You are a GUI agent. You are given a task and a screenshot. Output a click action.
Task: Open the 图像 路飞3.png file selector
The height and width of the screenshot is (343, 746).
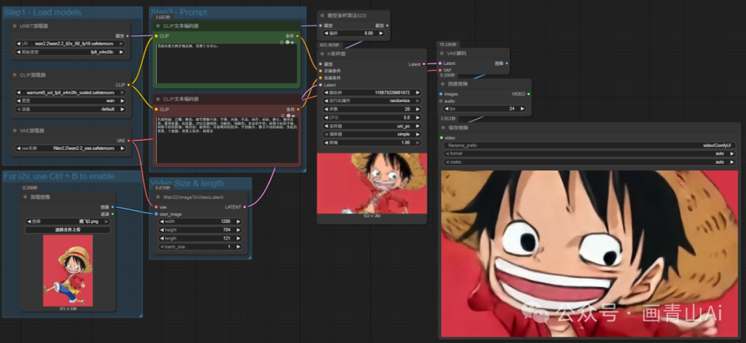pos(68,222)
